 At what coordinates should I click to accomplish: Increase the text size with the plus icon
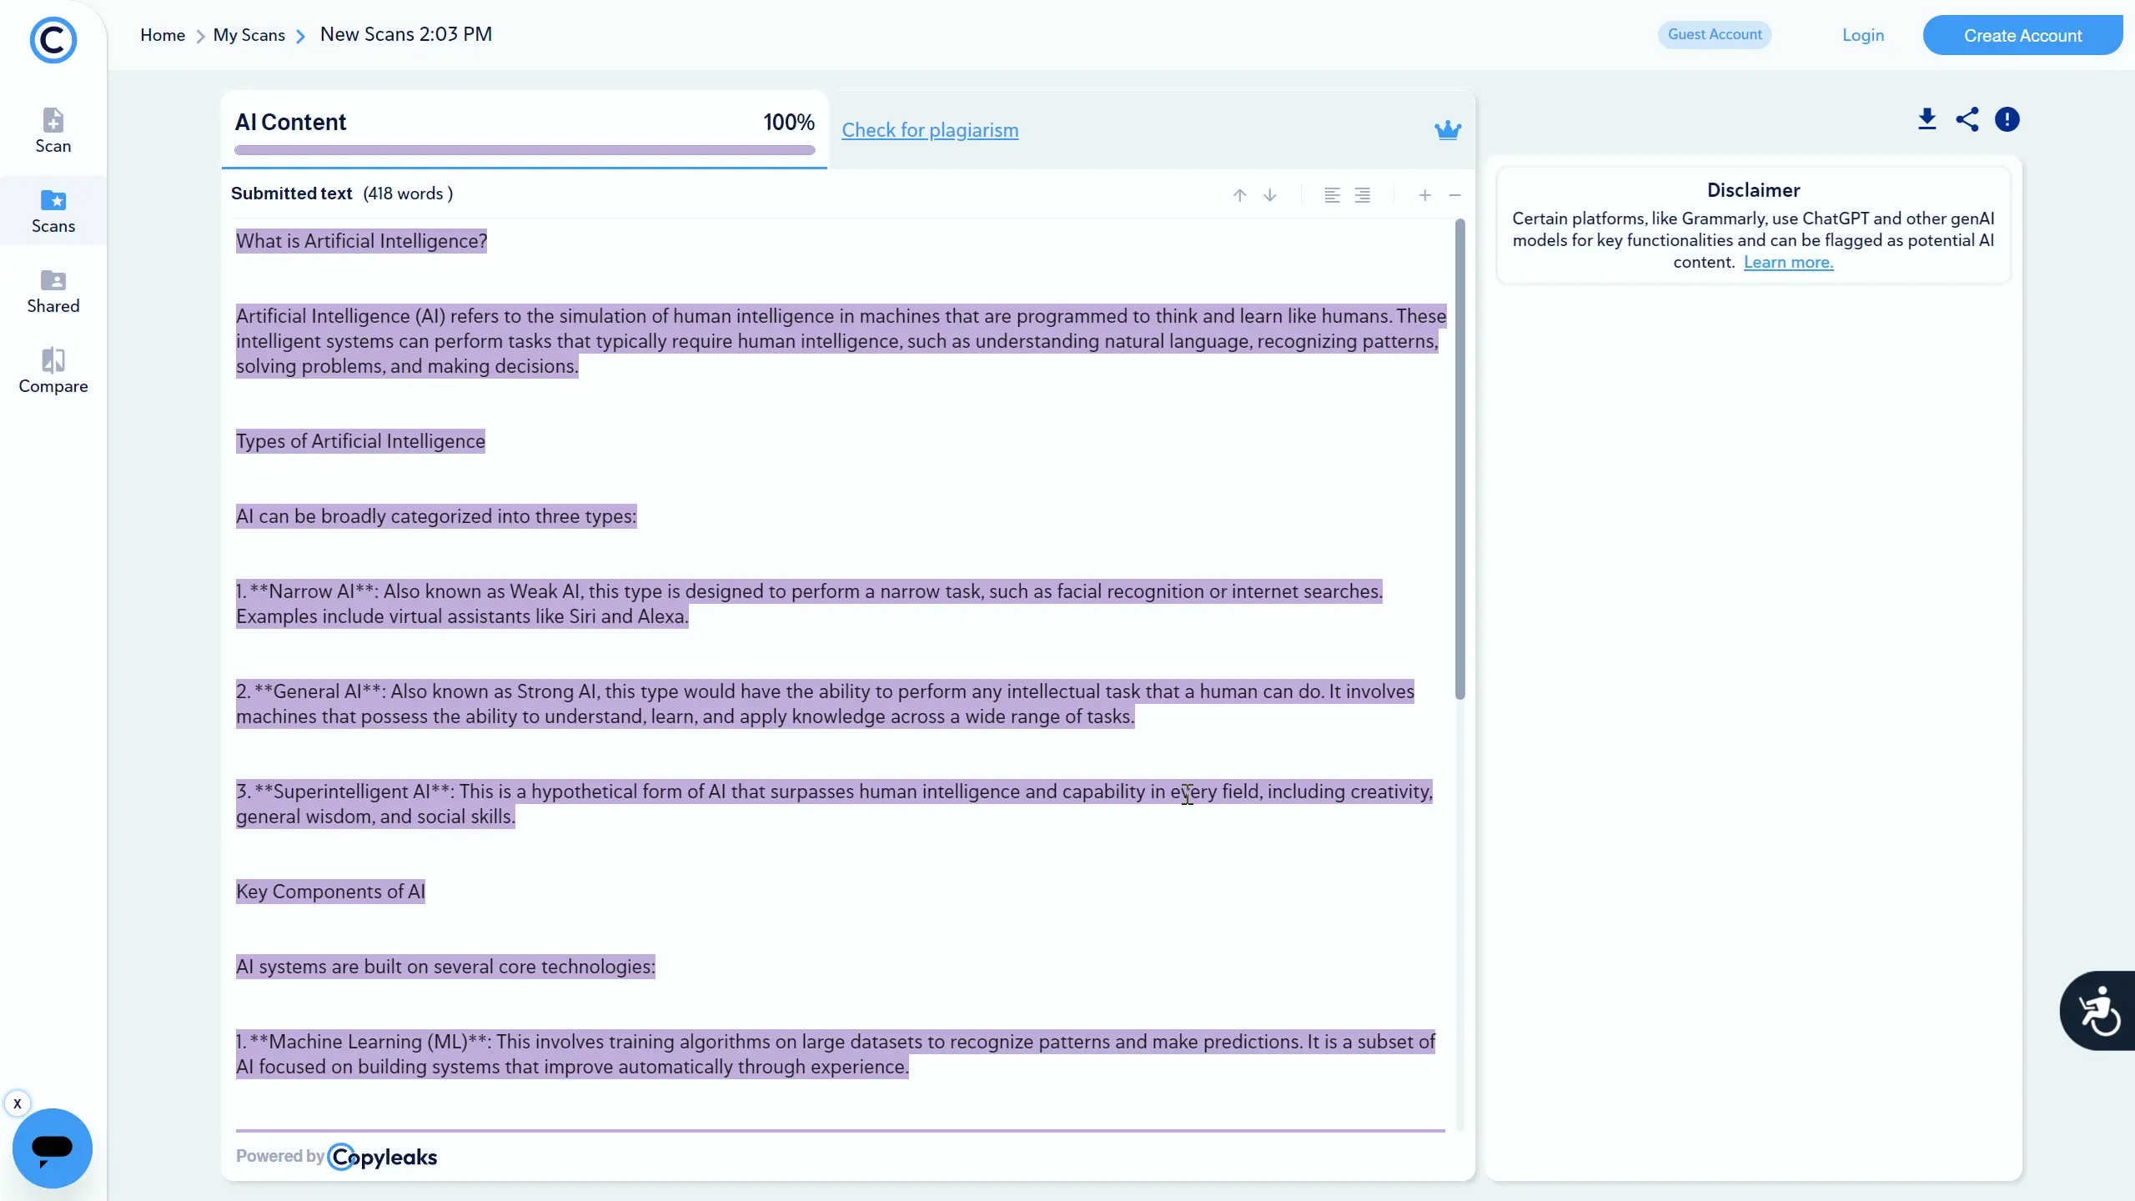[1425, 195]
